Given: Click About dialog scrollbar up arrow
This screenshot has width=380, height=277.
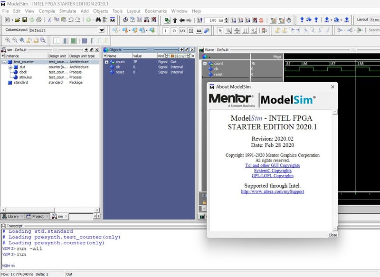Looking at the screenshot, I should [335, 112].
